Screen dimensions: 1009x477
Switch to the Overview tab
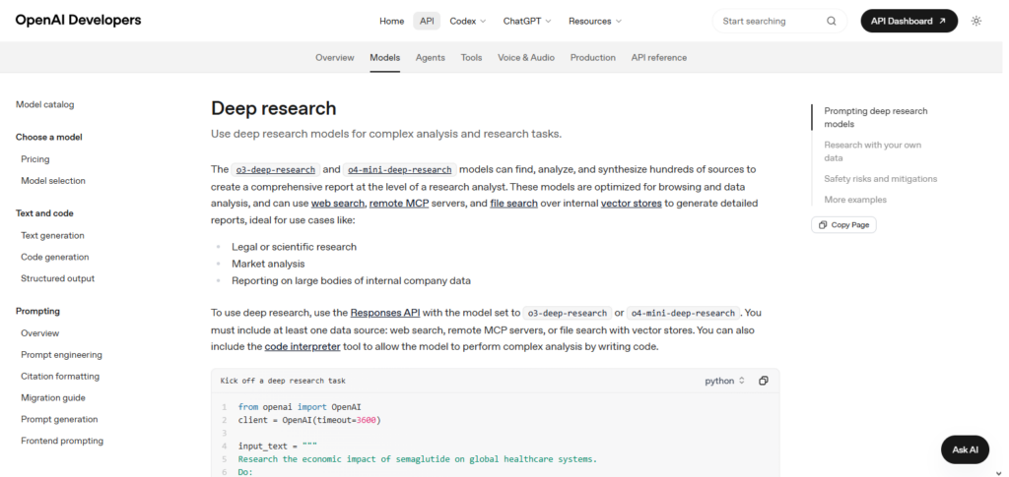(335, 58)
